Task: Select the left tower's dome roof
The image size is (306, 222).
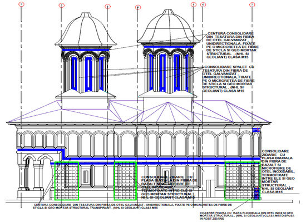Action: 86,29
